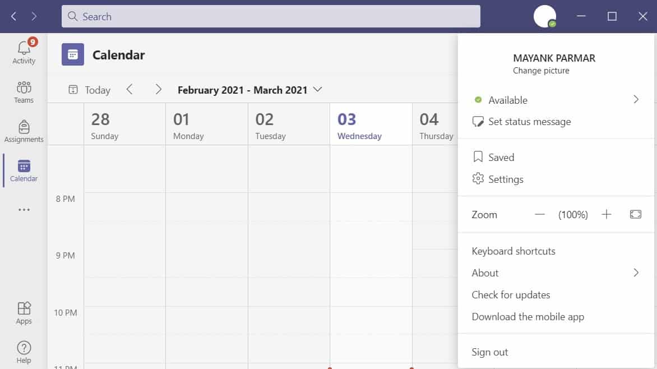Zoom in with plus button
The image size is (657, 369).
point(606,214)
